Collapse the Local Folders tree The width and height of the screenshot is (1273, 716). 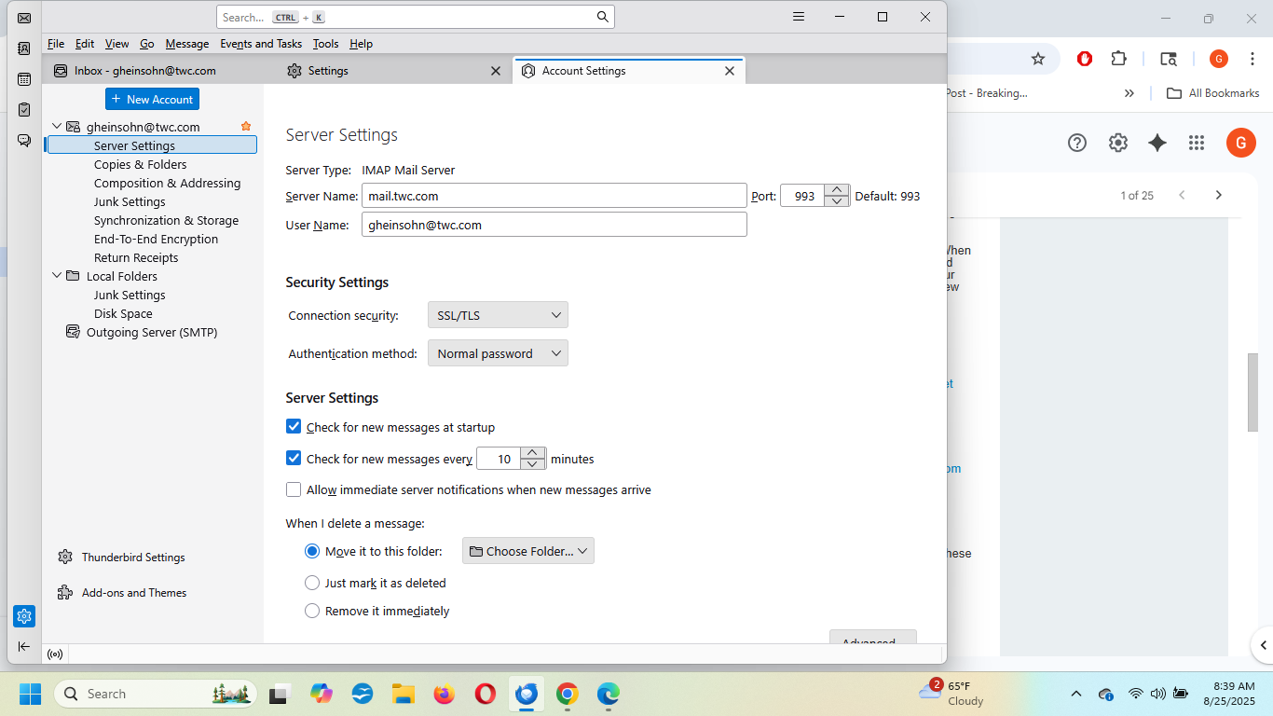pos(57,276)
